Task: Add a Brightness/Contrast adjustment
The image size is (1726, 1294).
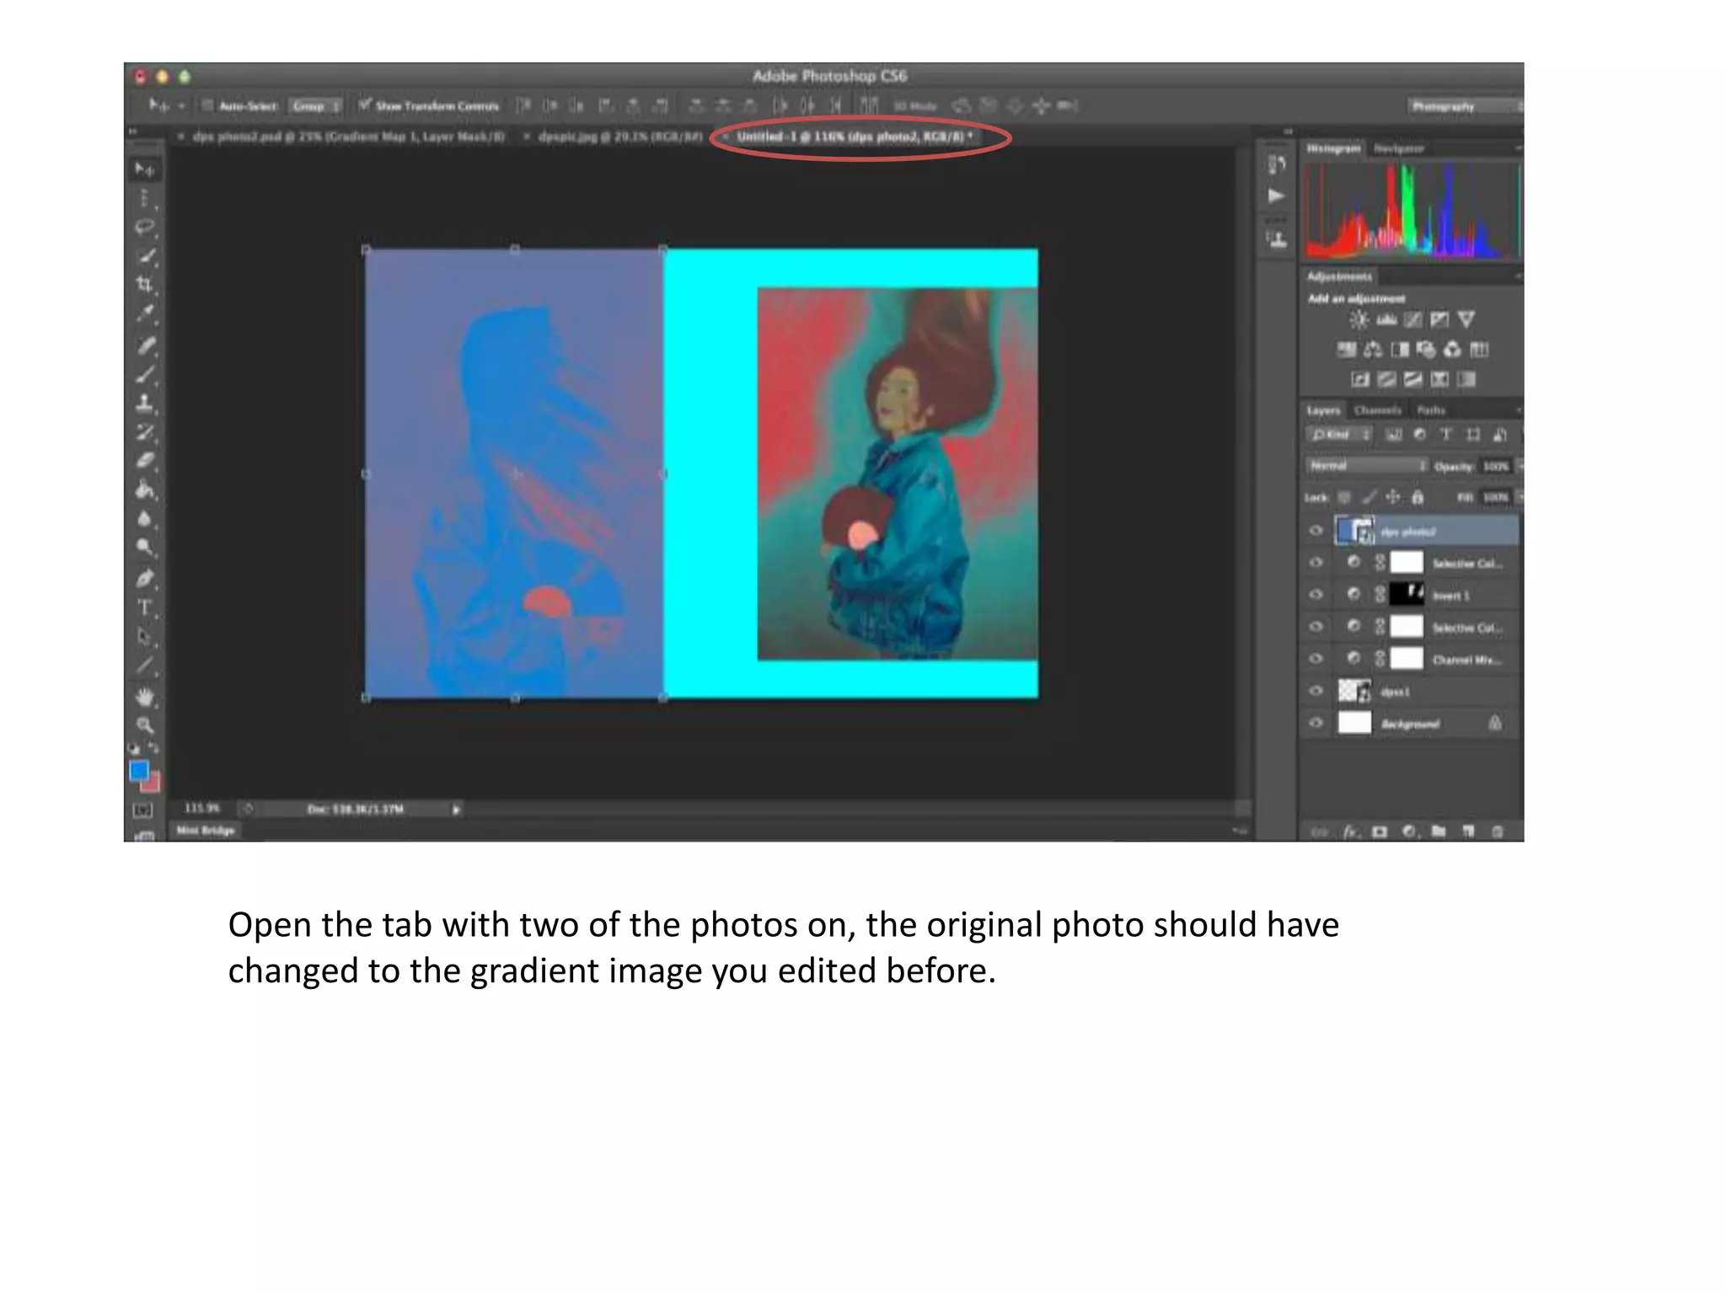Action: (x=1359, y=319)
